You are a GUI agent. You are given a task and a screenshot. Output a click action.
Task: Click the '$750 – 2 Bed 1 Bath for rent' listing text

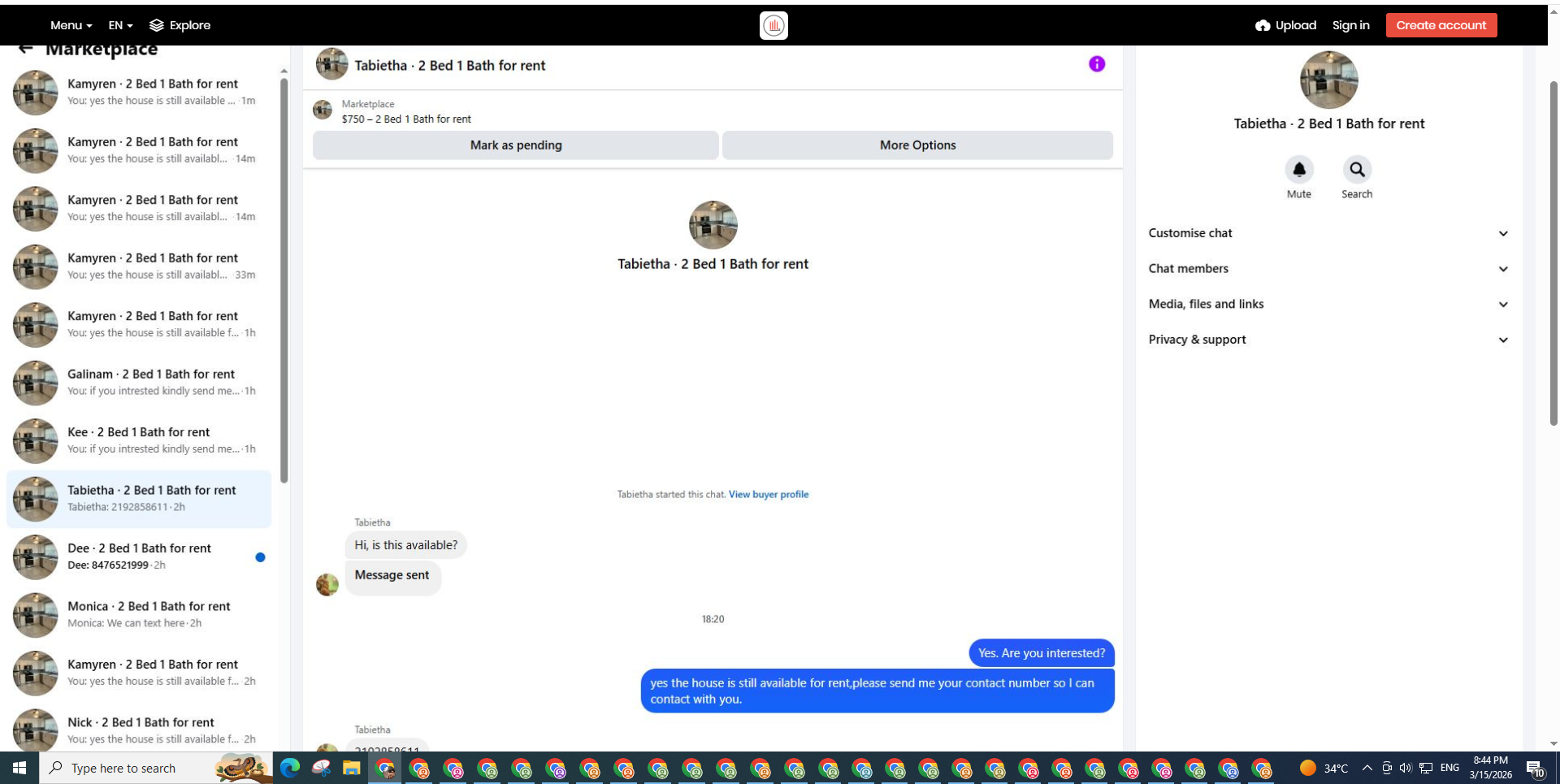[406, 119]
